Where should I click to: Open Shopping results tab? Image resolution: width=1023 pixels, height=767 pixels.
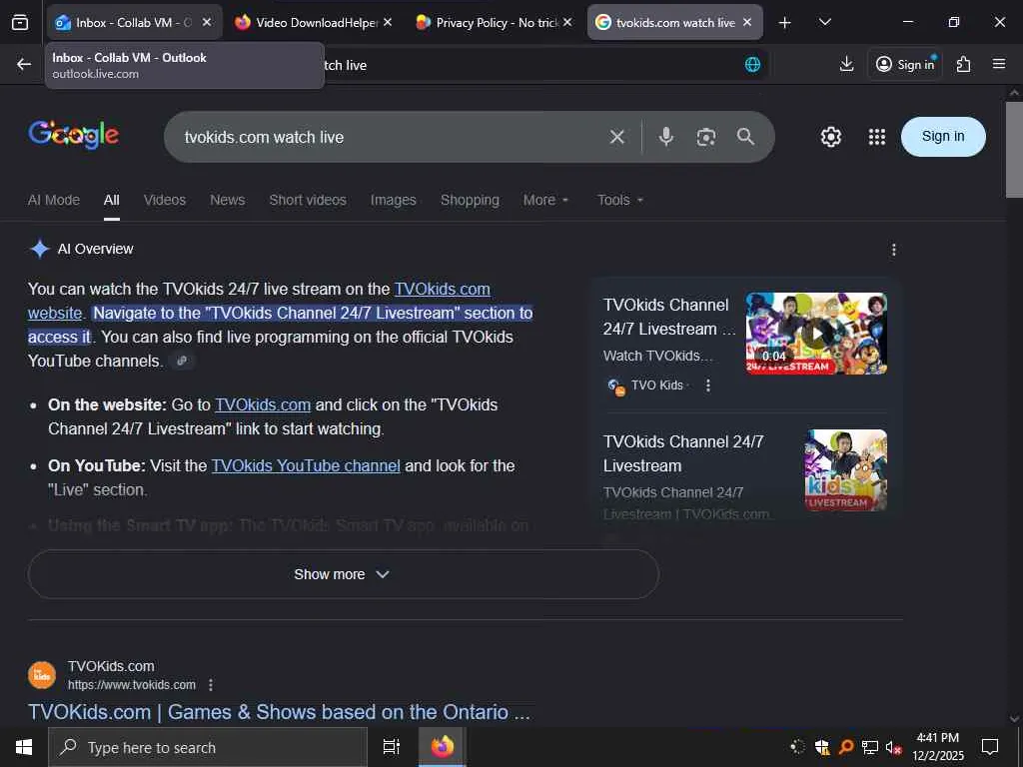pyautogui.click(x=470, y=200)
